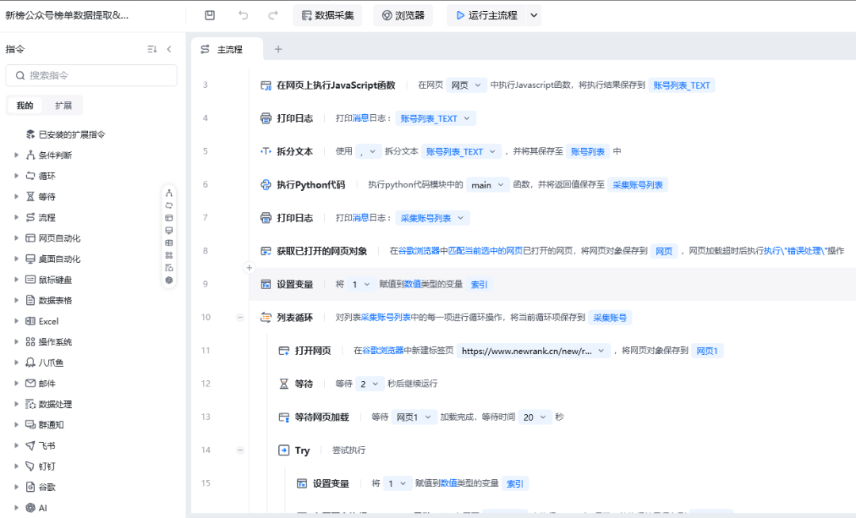Expand the 条件判断 category
The image size is (856, 518).
click(17, 155)
